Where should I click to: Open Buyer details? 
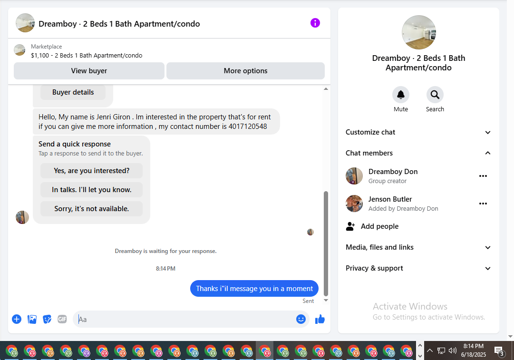click(x=73, y=92)
